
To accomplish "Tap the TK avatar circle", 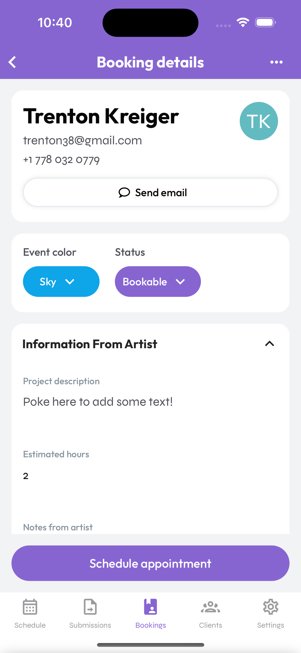I will (259, 121).
